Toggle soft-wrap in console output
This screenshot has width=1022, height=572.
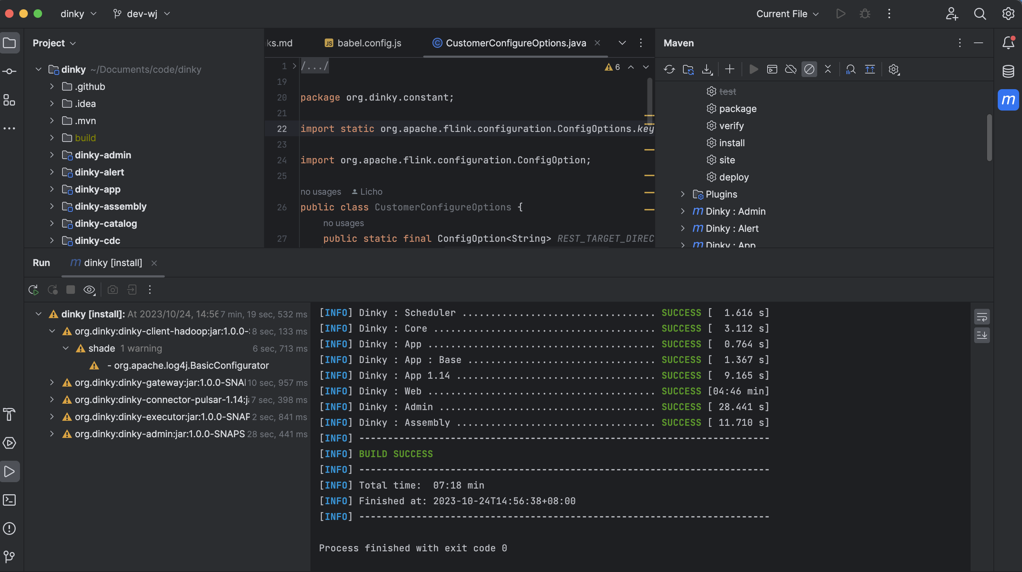click(982, 317)
